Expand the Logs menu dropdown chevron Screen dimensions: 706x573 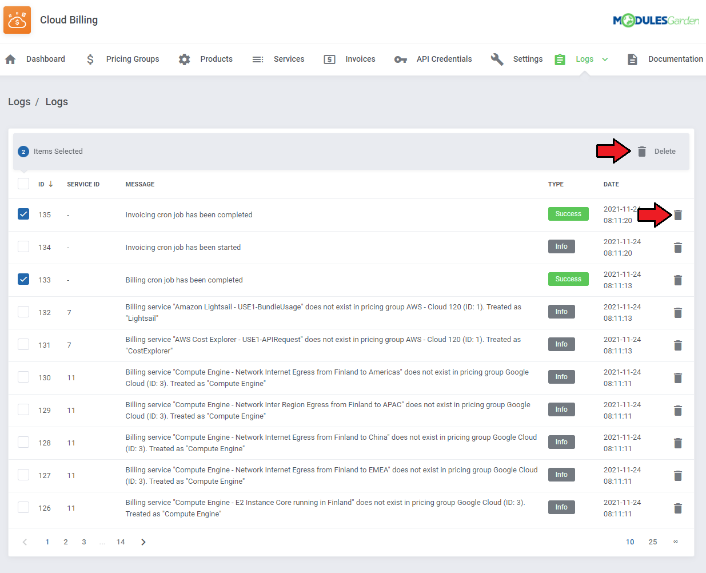[605, 59]
